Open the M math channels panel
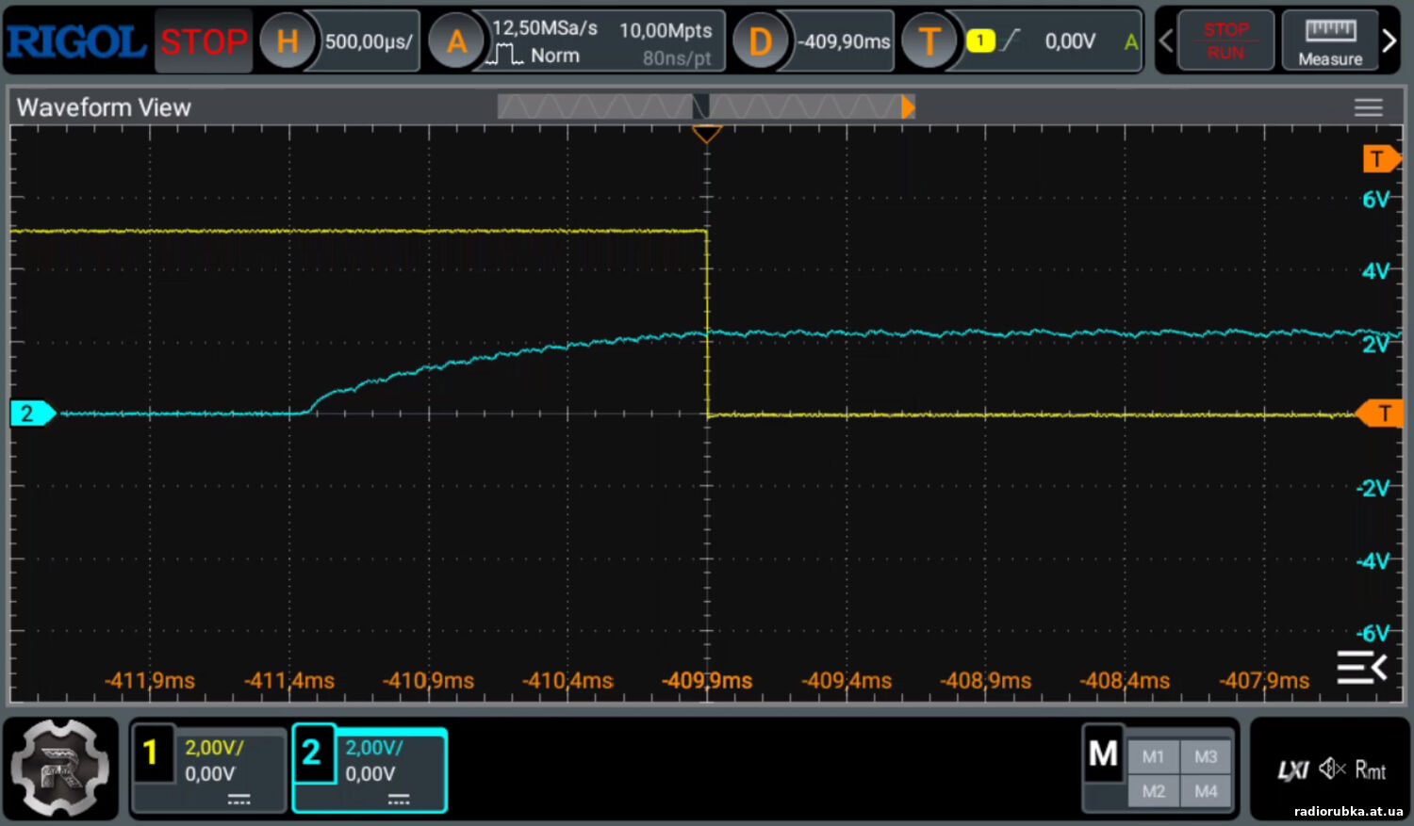 tap(1103, 753)
